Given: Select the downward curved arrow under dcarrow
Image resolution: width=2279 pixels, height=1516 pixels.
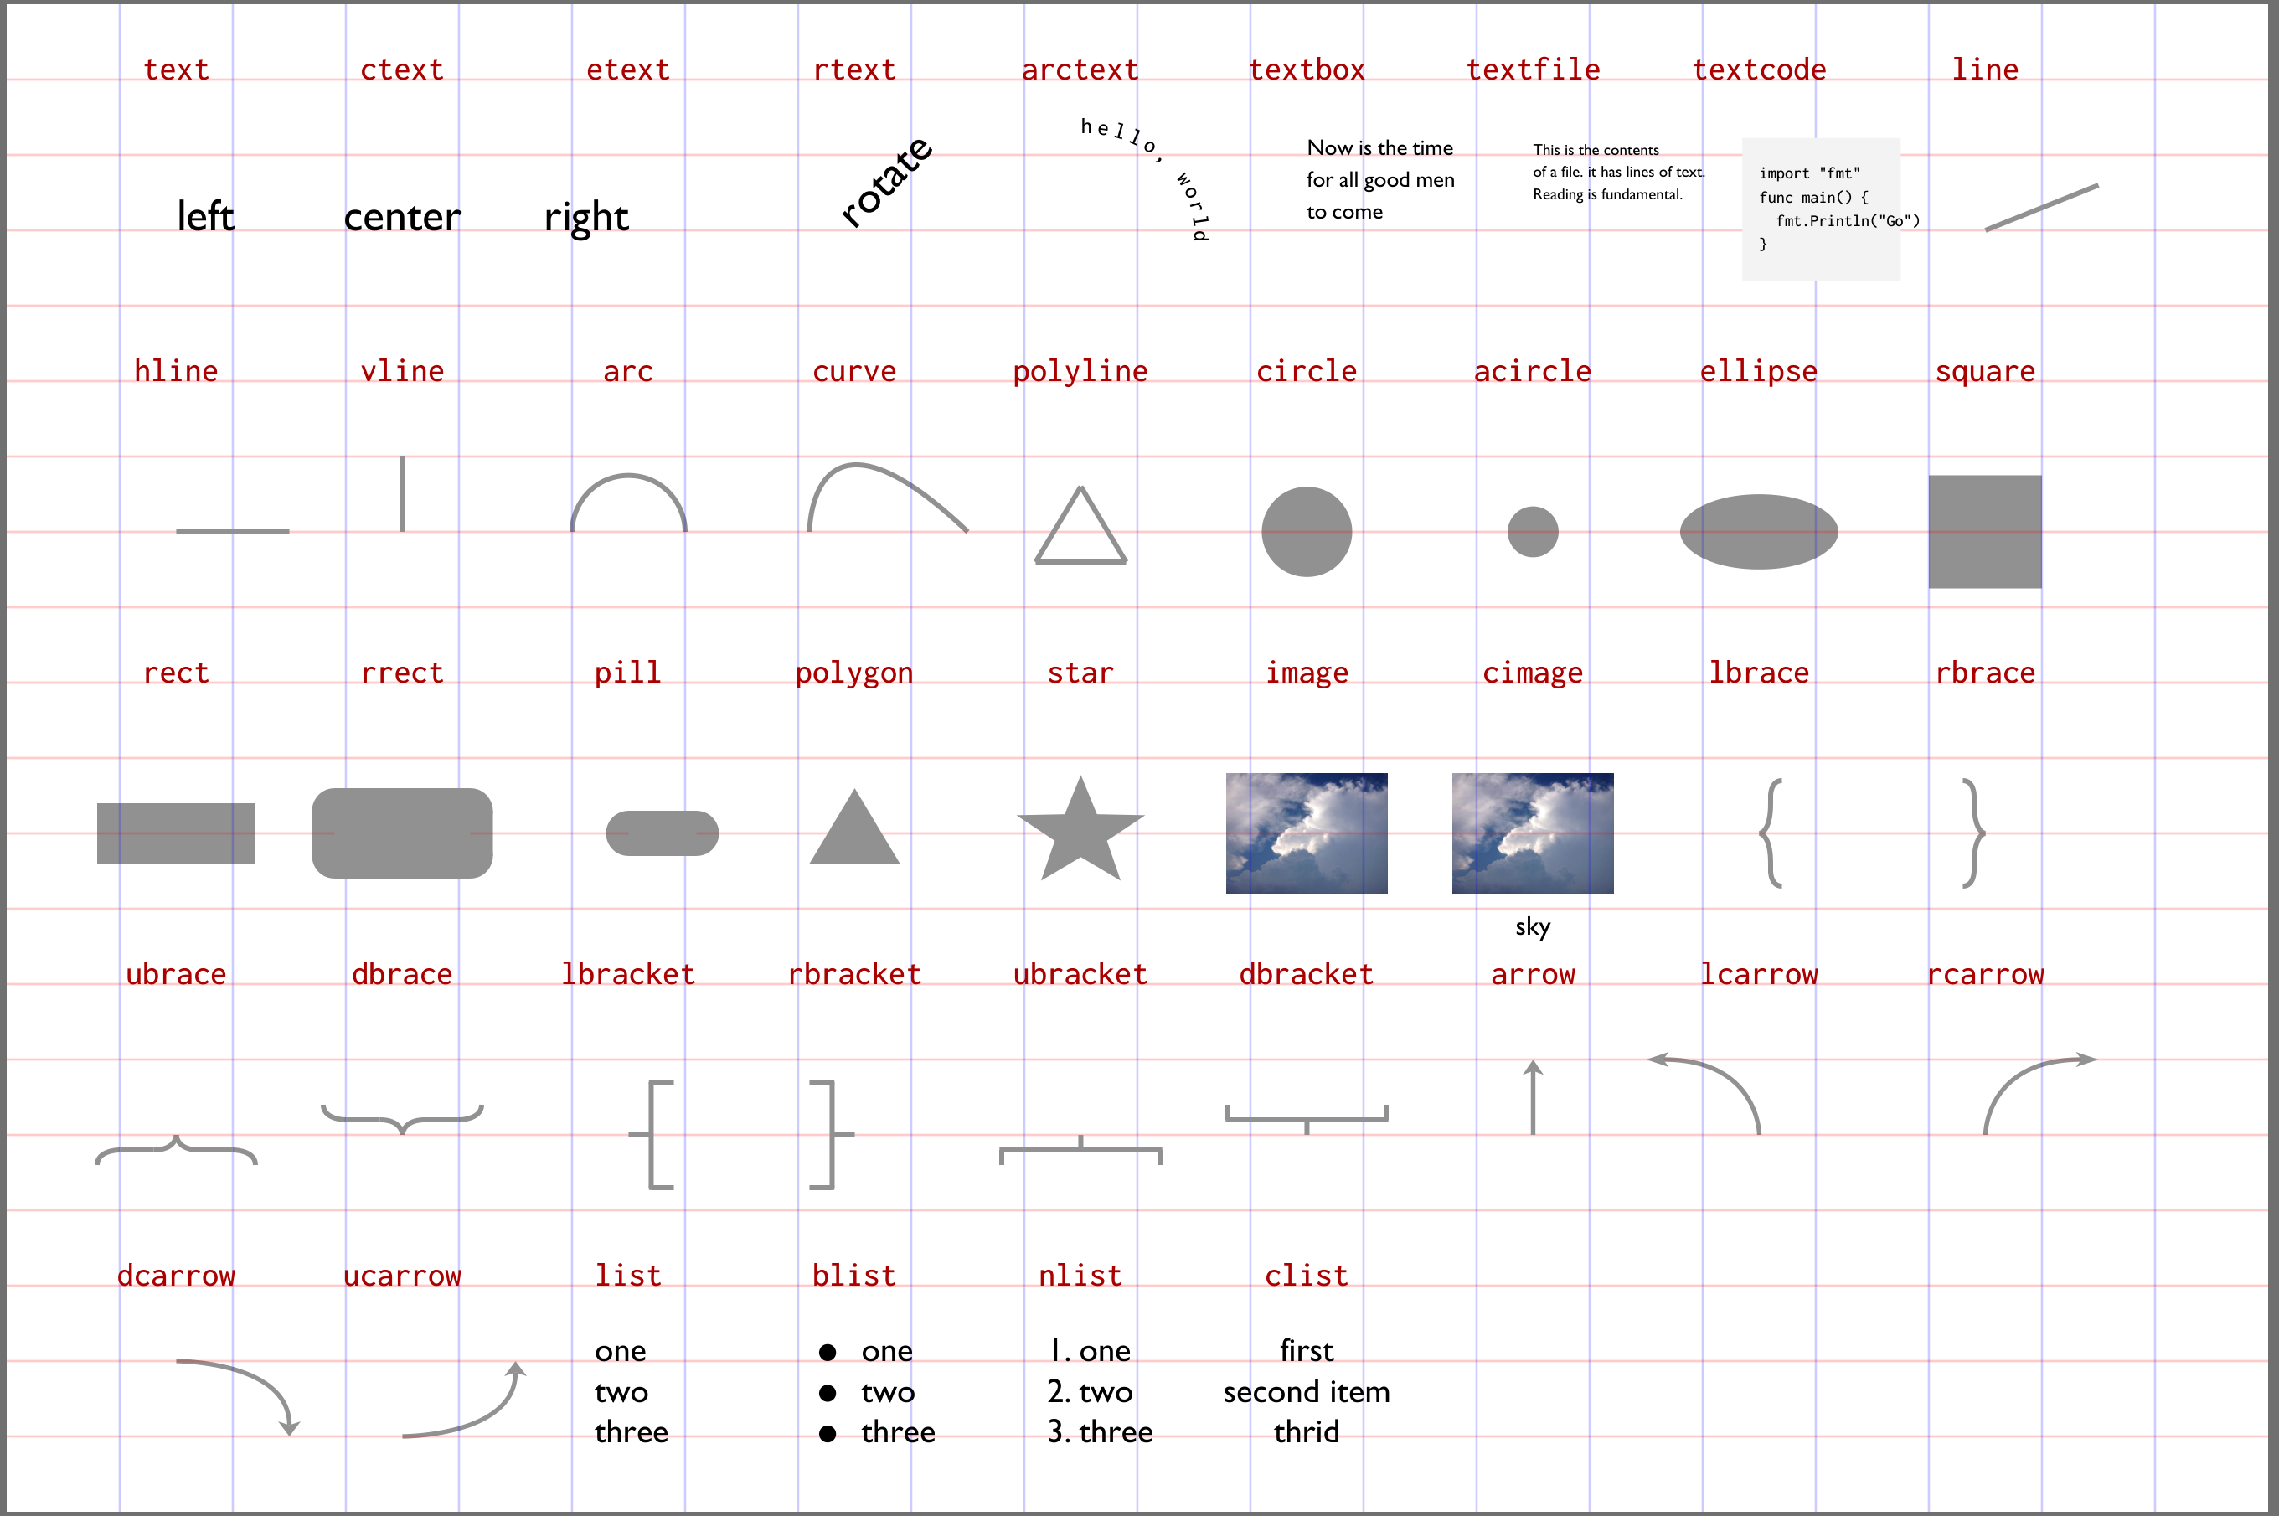Looking at the screenshot, I should click(238, 1398).
